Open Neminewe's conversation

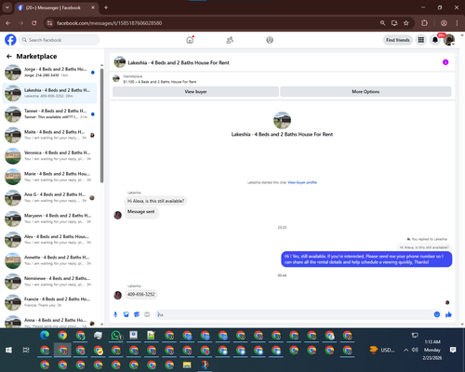pyautogui.click(x=49, y=281)
